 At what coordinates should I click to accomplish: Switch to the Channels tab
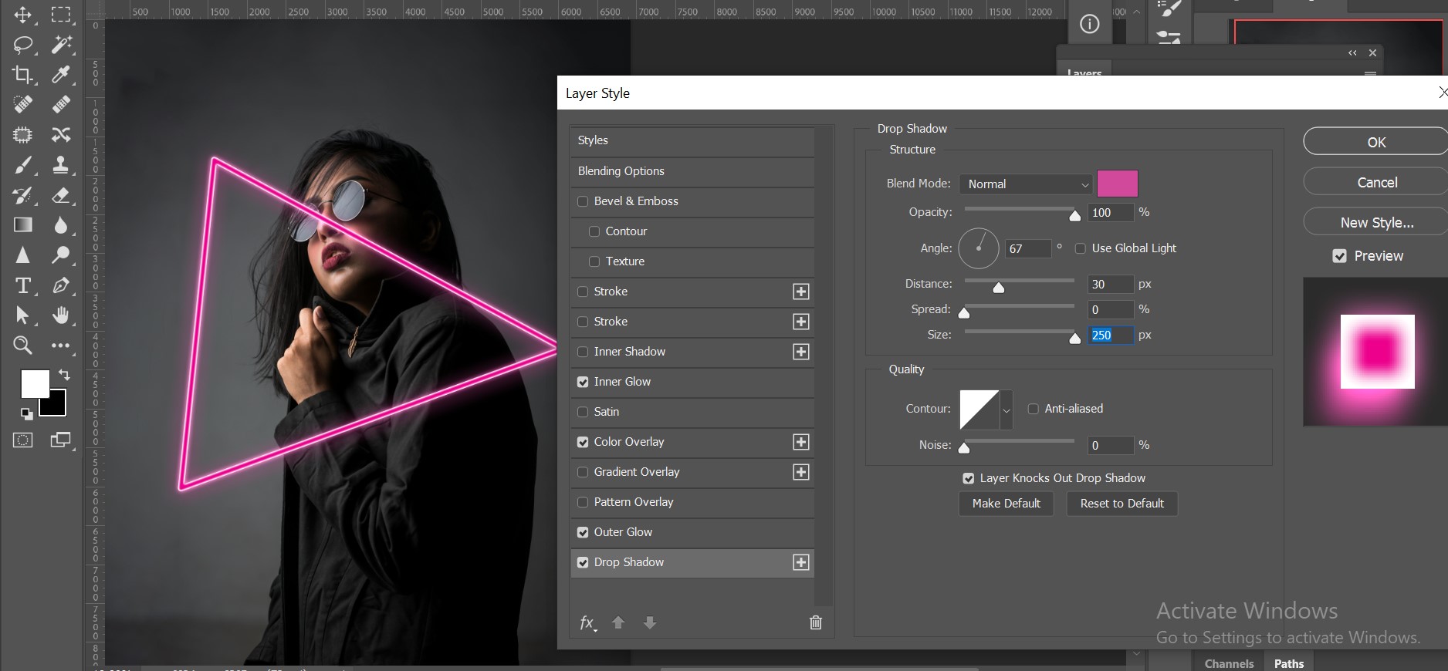point(1229,663)
